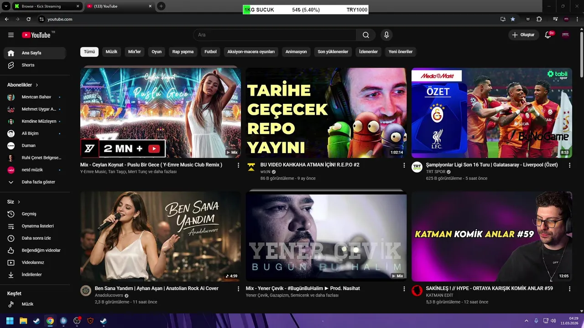Select the Tümü filter chip
Screen dimensions: 584x328
point(89,52)
